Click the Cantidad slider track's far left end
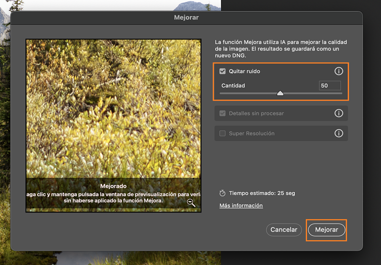 coord(221,93)
